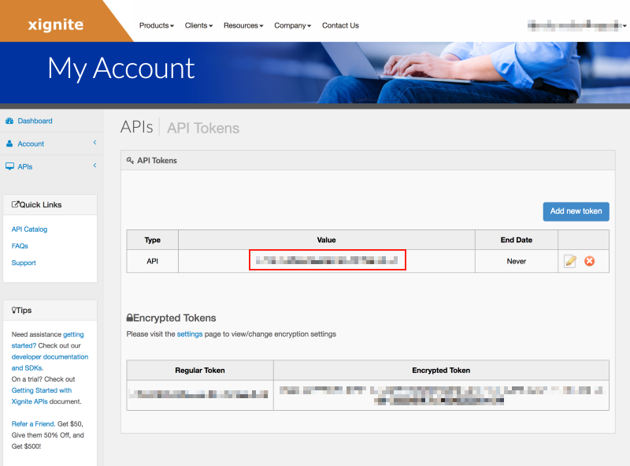The image size is (630, 466).
Task: Click the Tips lightbulb icon
Action: (13, 310)
